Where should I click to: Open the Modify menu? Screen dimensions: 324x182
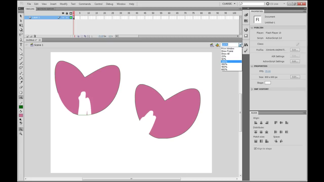tap(64, 4)
